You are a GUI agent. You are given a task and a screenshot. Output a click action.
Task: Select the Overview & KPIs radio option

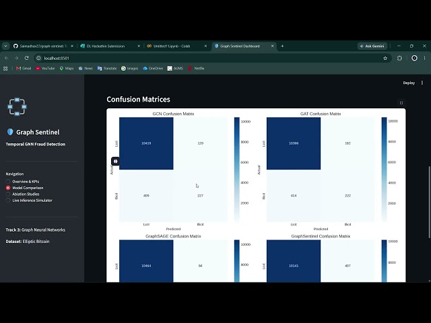tap(22, 182)
